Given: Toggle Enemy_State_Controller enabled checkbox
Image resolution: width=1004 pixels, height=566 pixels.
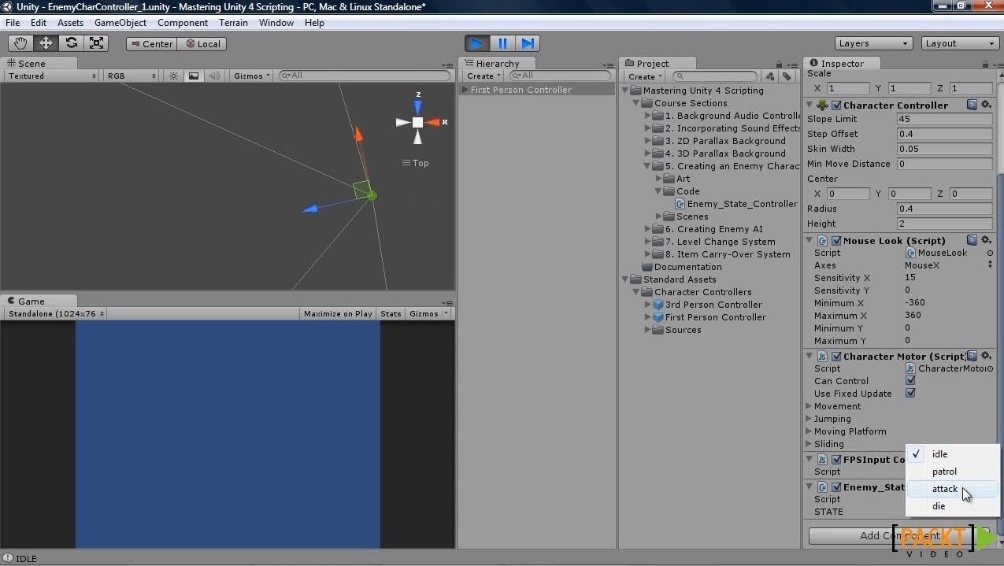Looking at the screenshot, I should [x=837, y=486].
